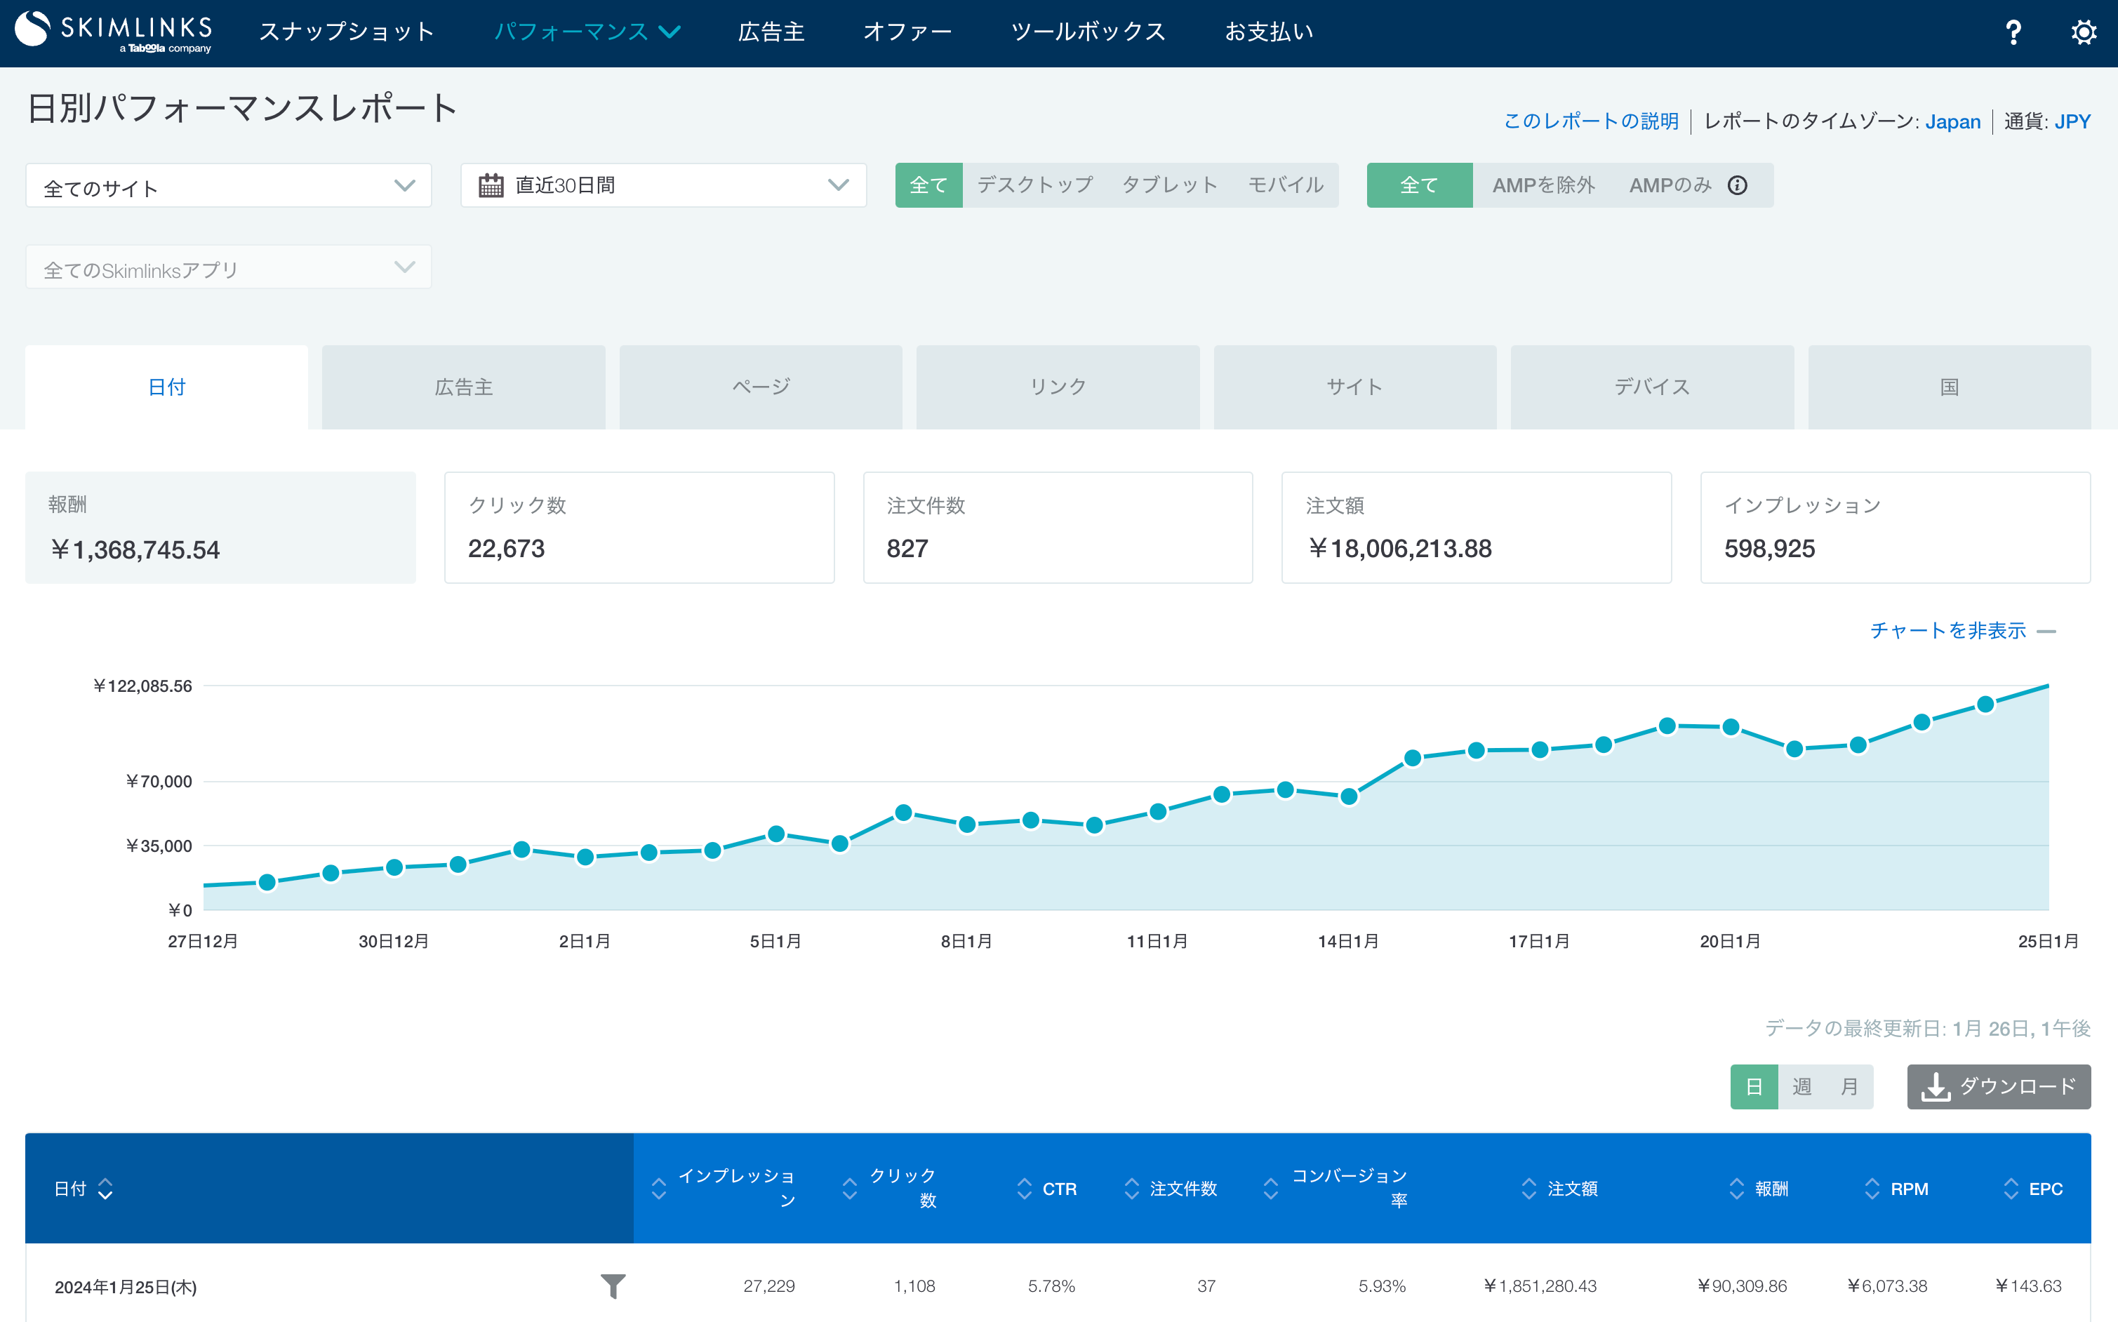
Task: Switch to 週 weekly view
Action: pos(1801,1087)
